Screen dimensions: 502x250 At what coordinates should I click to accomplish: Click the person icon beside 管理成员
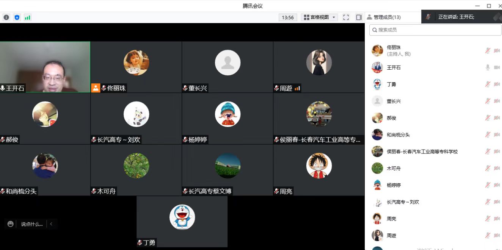pos(369,17)
